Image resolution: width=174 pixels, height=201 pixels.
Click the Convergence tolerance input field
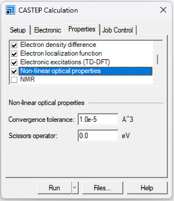point(98,119)
